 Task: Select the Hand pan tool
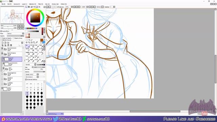click(x=34, y=42)
